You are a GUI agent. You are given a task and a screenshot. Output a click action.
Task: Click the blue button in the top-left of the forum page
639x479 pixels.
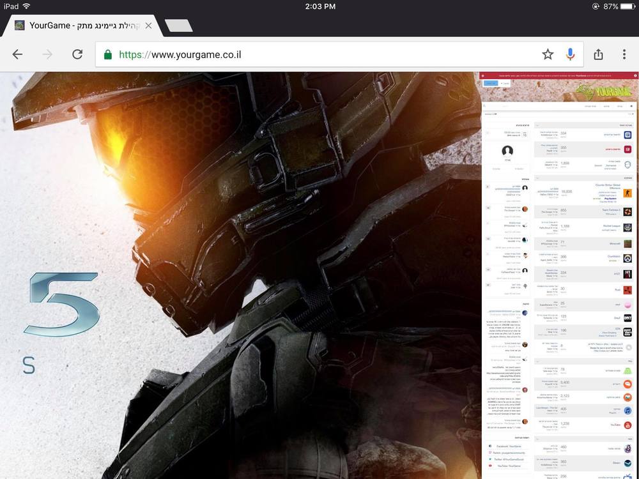click(490, 83)
